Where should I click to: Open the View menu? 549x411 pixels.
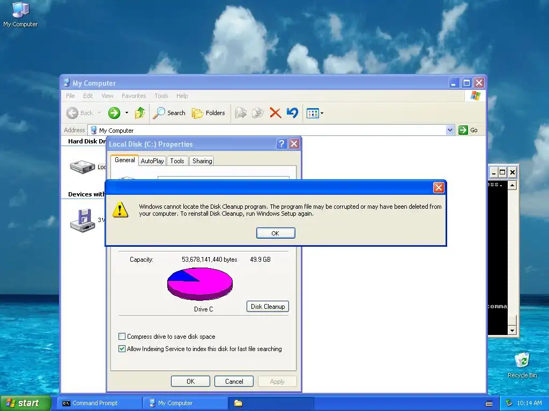click(107, 96)
